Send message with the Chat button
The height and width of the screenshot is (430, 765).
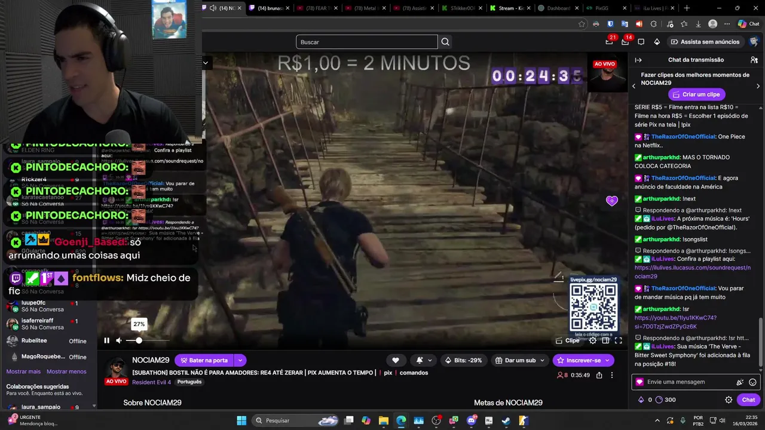(748, 400)
